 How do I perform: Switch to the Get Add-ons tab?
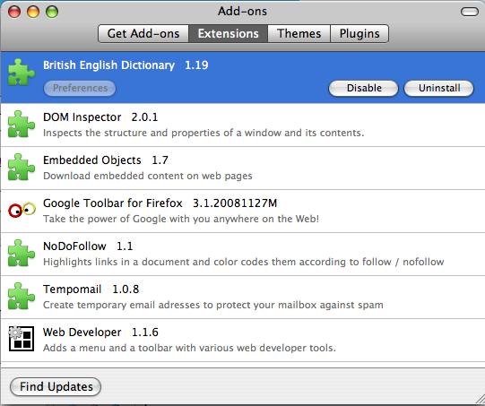coord(143,34)
